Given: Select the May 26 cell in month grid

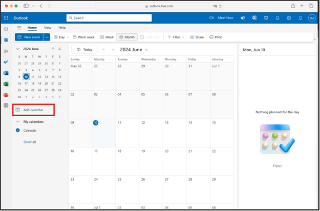Looking at the screenshot, I should (x=80, y=76).
